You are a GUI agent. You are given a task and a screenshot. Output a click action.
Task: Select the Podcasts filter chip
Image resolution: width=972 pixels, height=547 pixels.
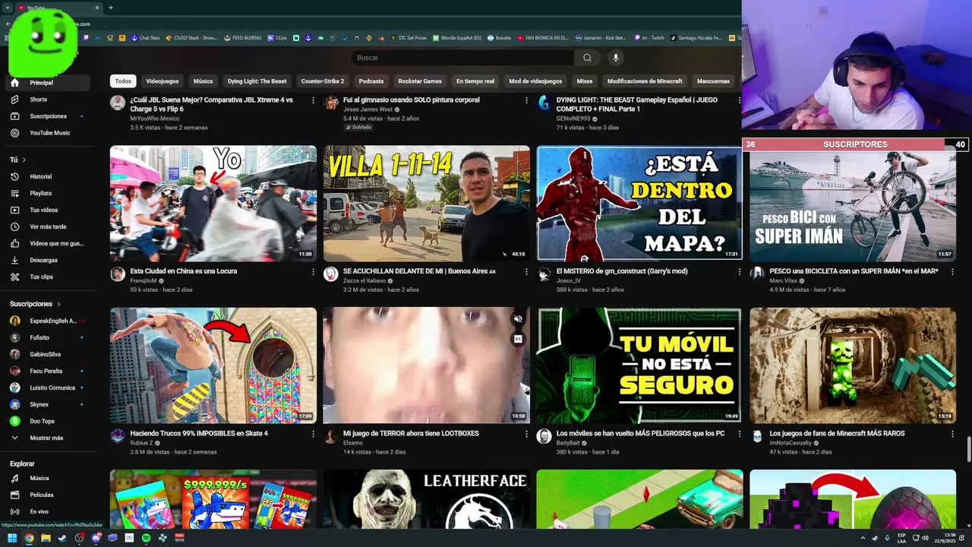click(371, 81)
